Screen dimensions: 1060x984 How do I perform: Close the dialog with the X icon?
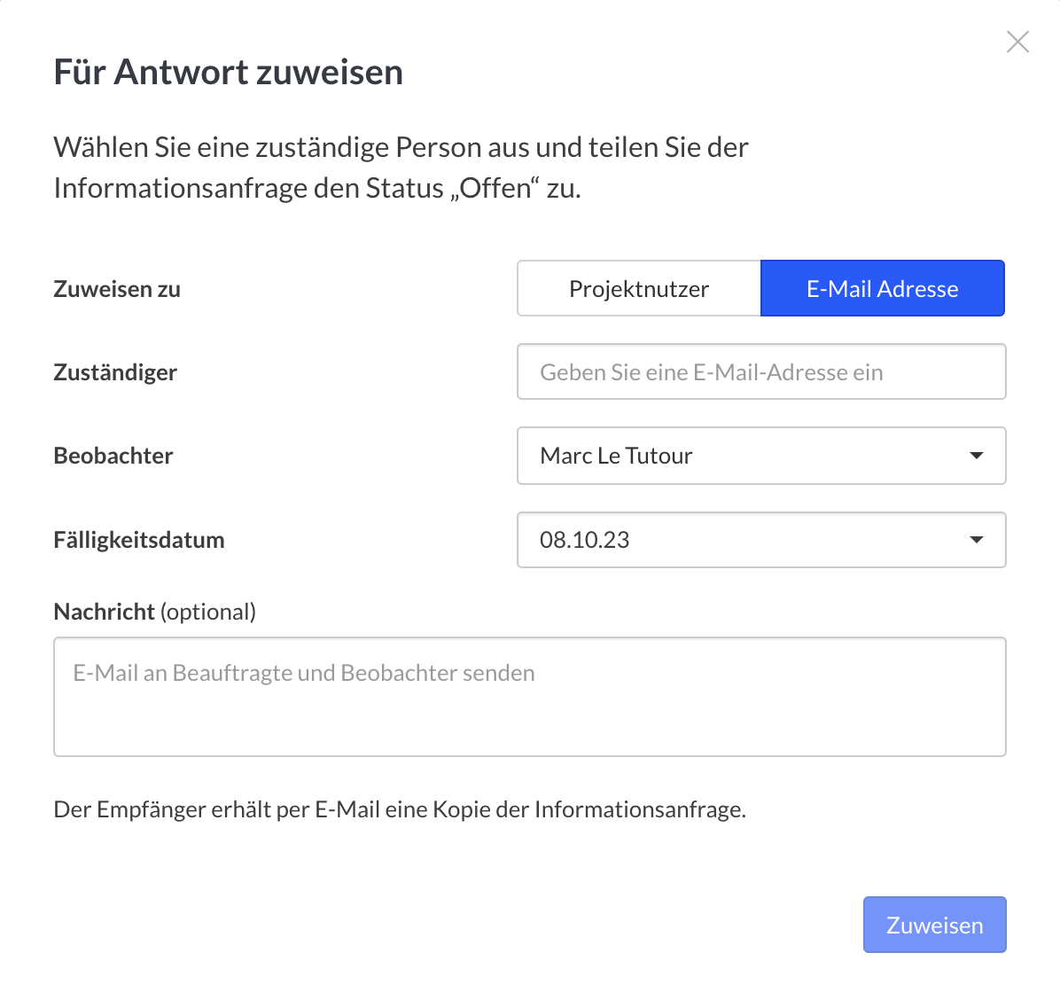pos(1017,42)
